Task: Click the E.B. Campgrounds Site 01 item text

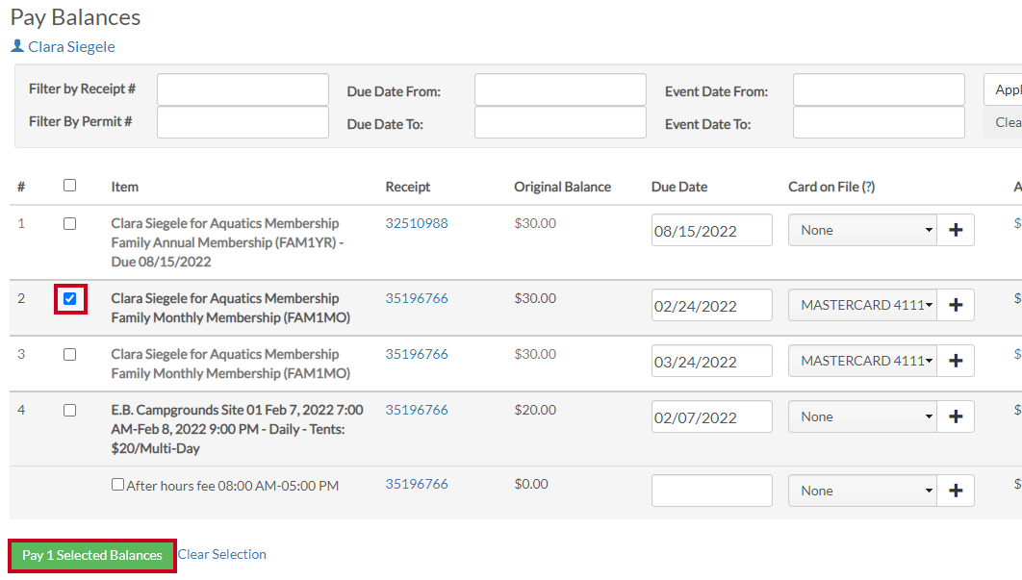Action: [238, 429]
